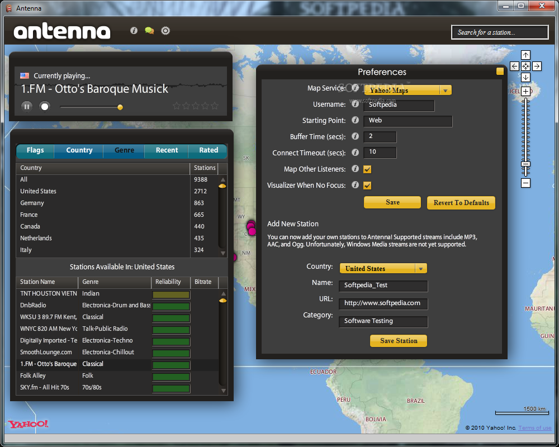The width and height of the screenshot is (559, 447).
Task: Toggle Visualizer When No Focus checkbox
Action: 367,186
